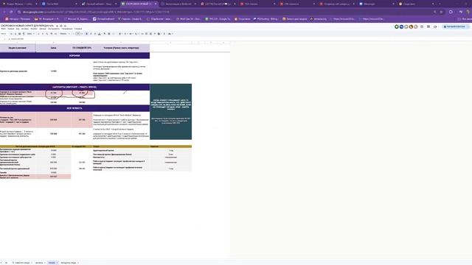472x265 pixels.
Task: Open the browser profile avatar
Action: (468, 12)
